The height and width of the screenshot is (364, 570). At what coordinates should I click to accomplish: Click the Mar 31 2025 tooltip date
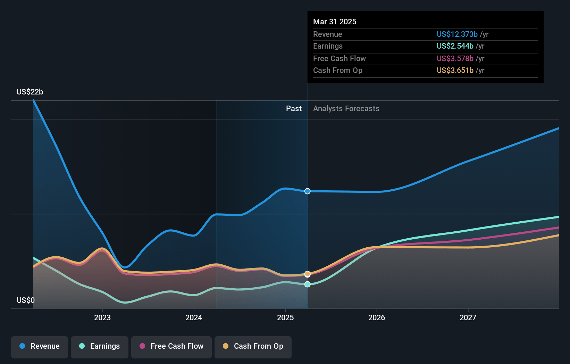click(x=335, y=22)
